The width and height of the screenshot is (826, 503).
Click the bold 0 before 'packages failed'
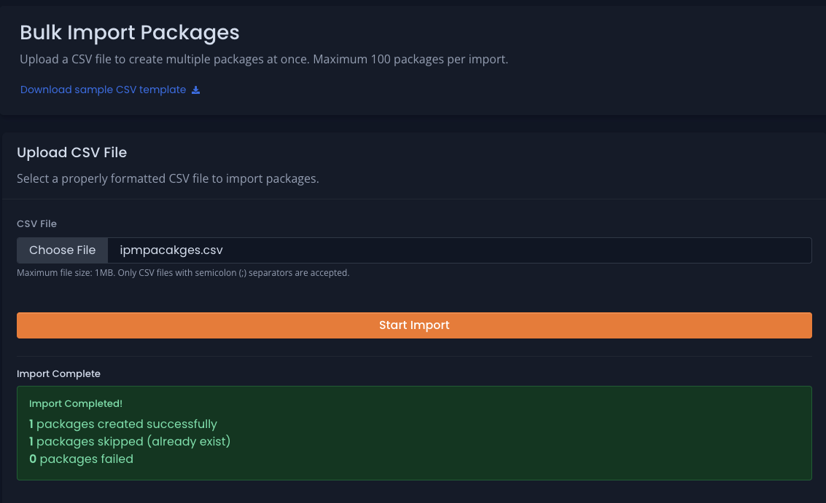(x=33, y=459)
